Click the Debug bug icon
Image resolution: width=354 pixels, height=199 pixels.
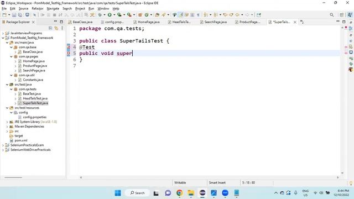pos(100,15)
